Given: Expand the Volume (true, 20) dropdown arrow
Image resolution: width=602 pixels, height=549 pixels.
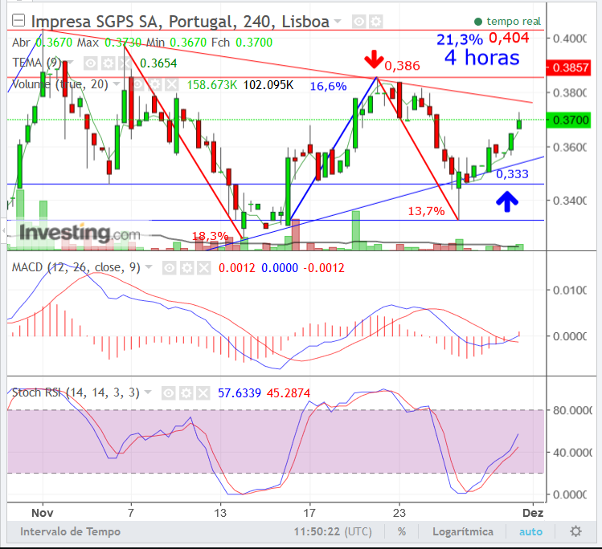Looking at the screenshot, I should pos(117,83).
